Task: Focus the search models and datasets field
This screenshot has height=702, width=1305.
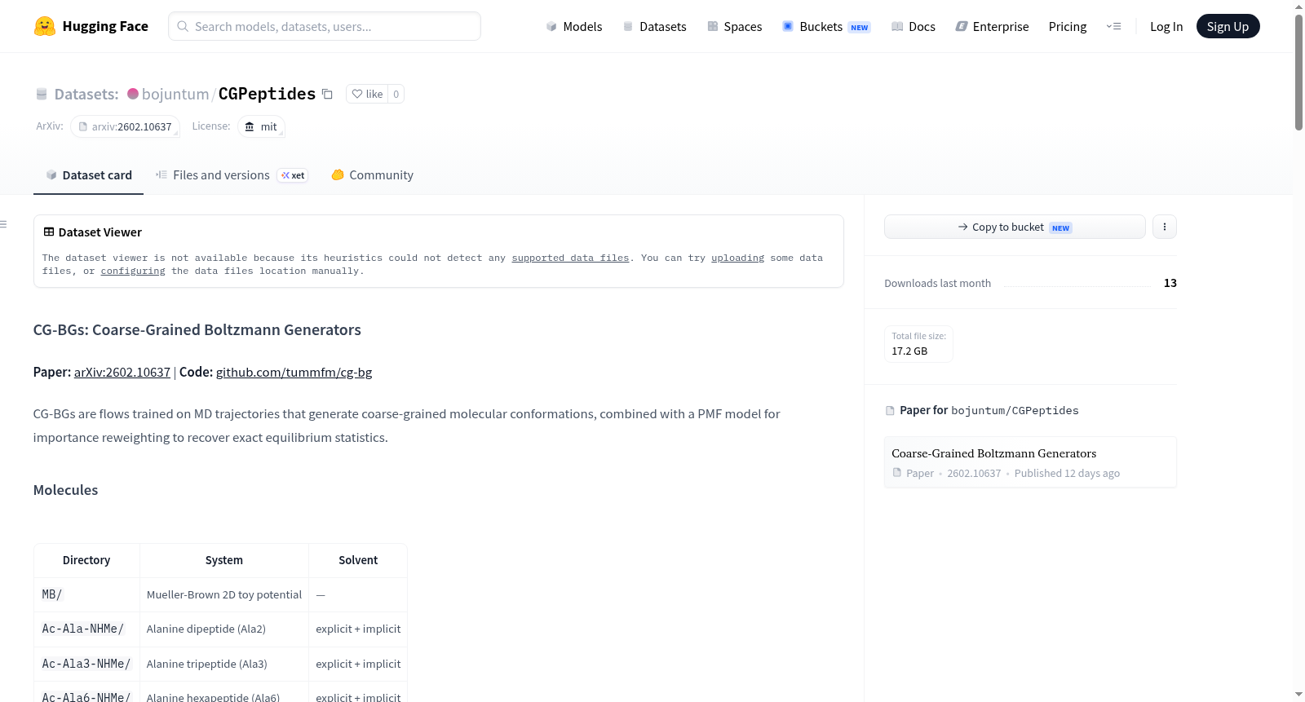Action: [325, 26]
